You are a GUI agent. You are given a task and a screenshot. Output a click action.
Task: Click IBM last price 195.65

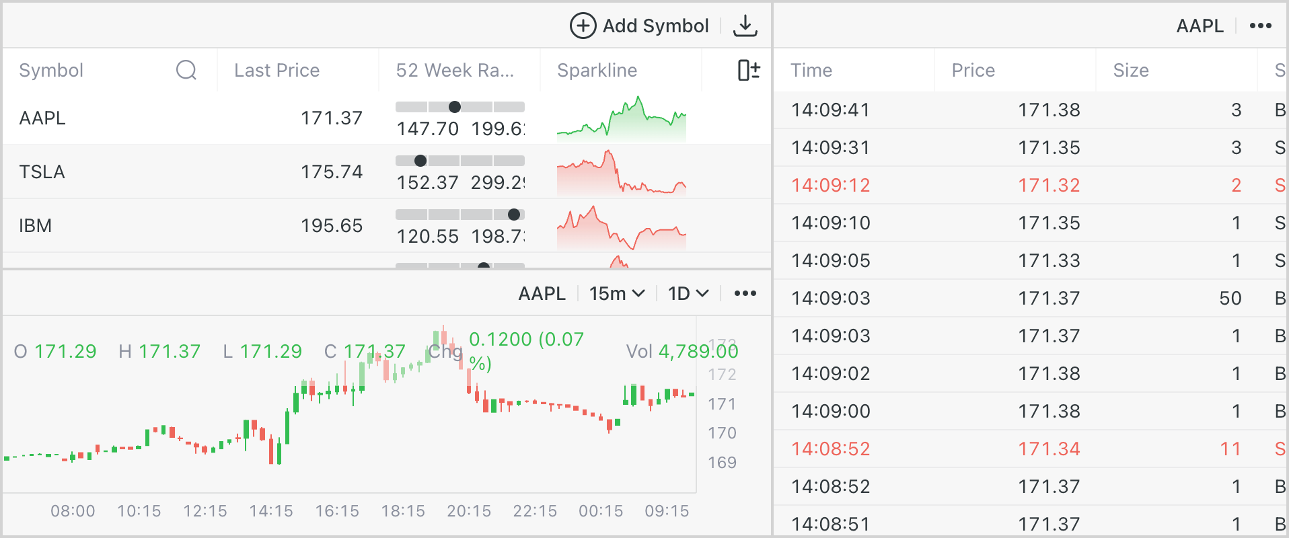point(332,225)
